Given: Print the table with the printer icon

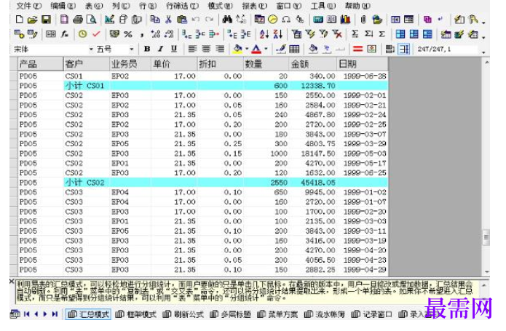Looking at the screenshot, I should tap(78, 20).
